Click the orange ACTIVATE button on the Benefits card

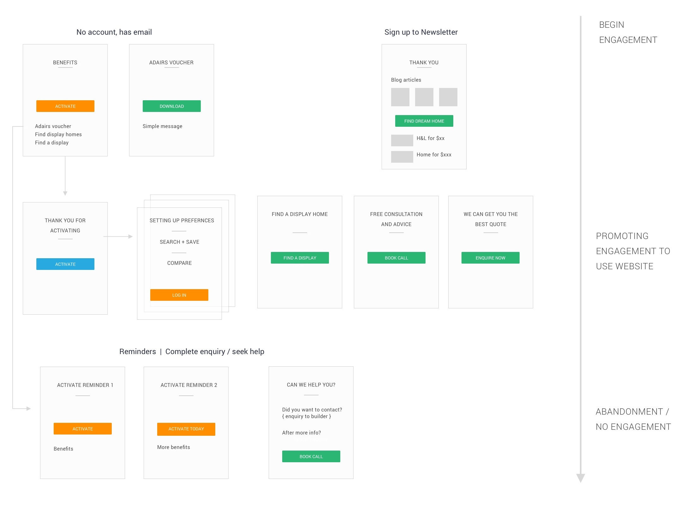point(65,106)
